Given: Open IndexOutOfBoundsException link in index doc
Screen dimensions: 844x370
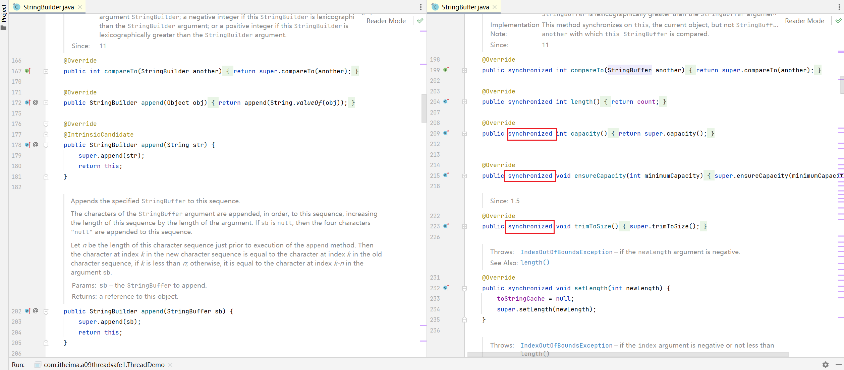Looking at the screenshot, I should click(566, 345).
